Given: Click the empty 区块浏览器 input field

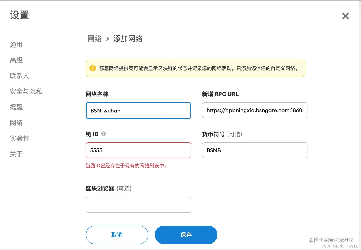Looking at the screenshot, I should [x=138, y=204].
